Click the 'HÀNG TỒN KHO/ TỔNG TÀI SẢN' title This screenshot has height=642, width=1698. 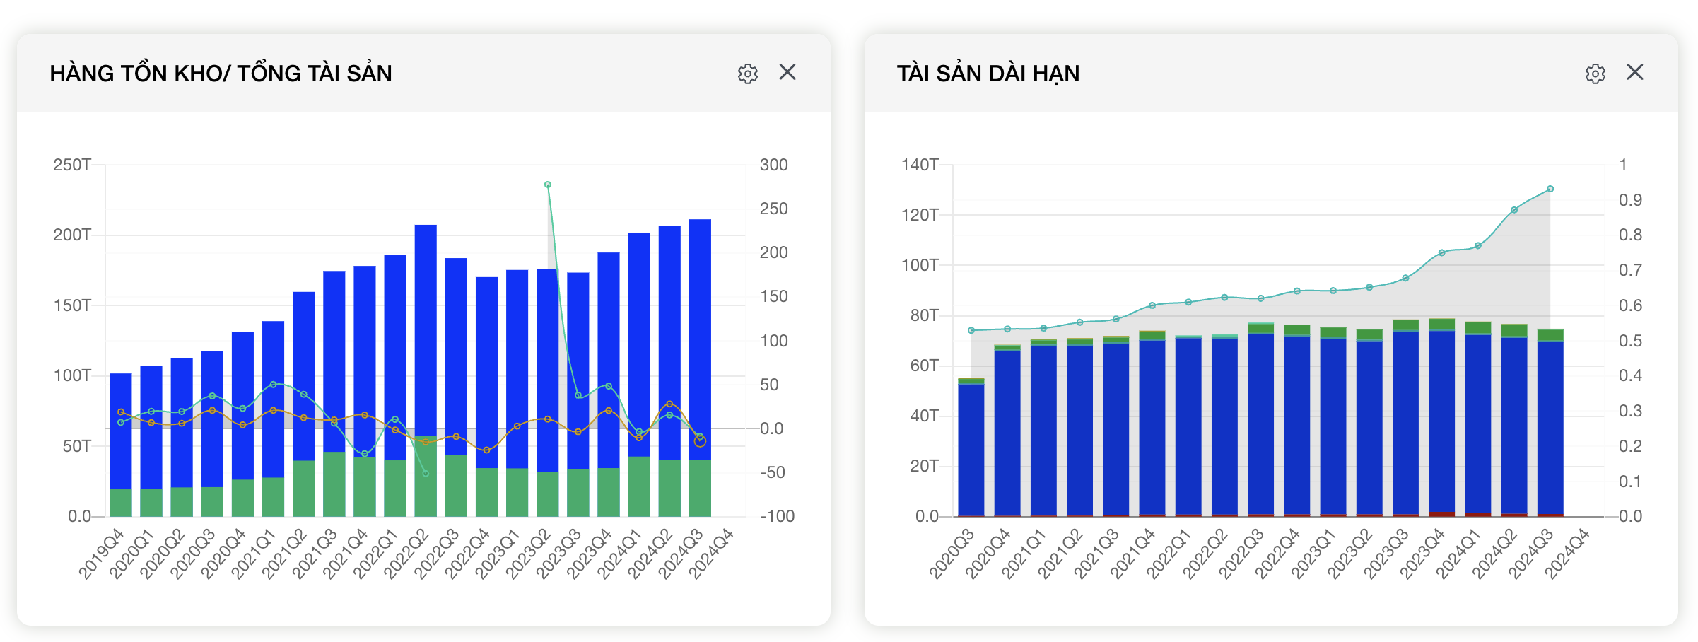[x=221, y=74]
